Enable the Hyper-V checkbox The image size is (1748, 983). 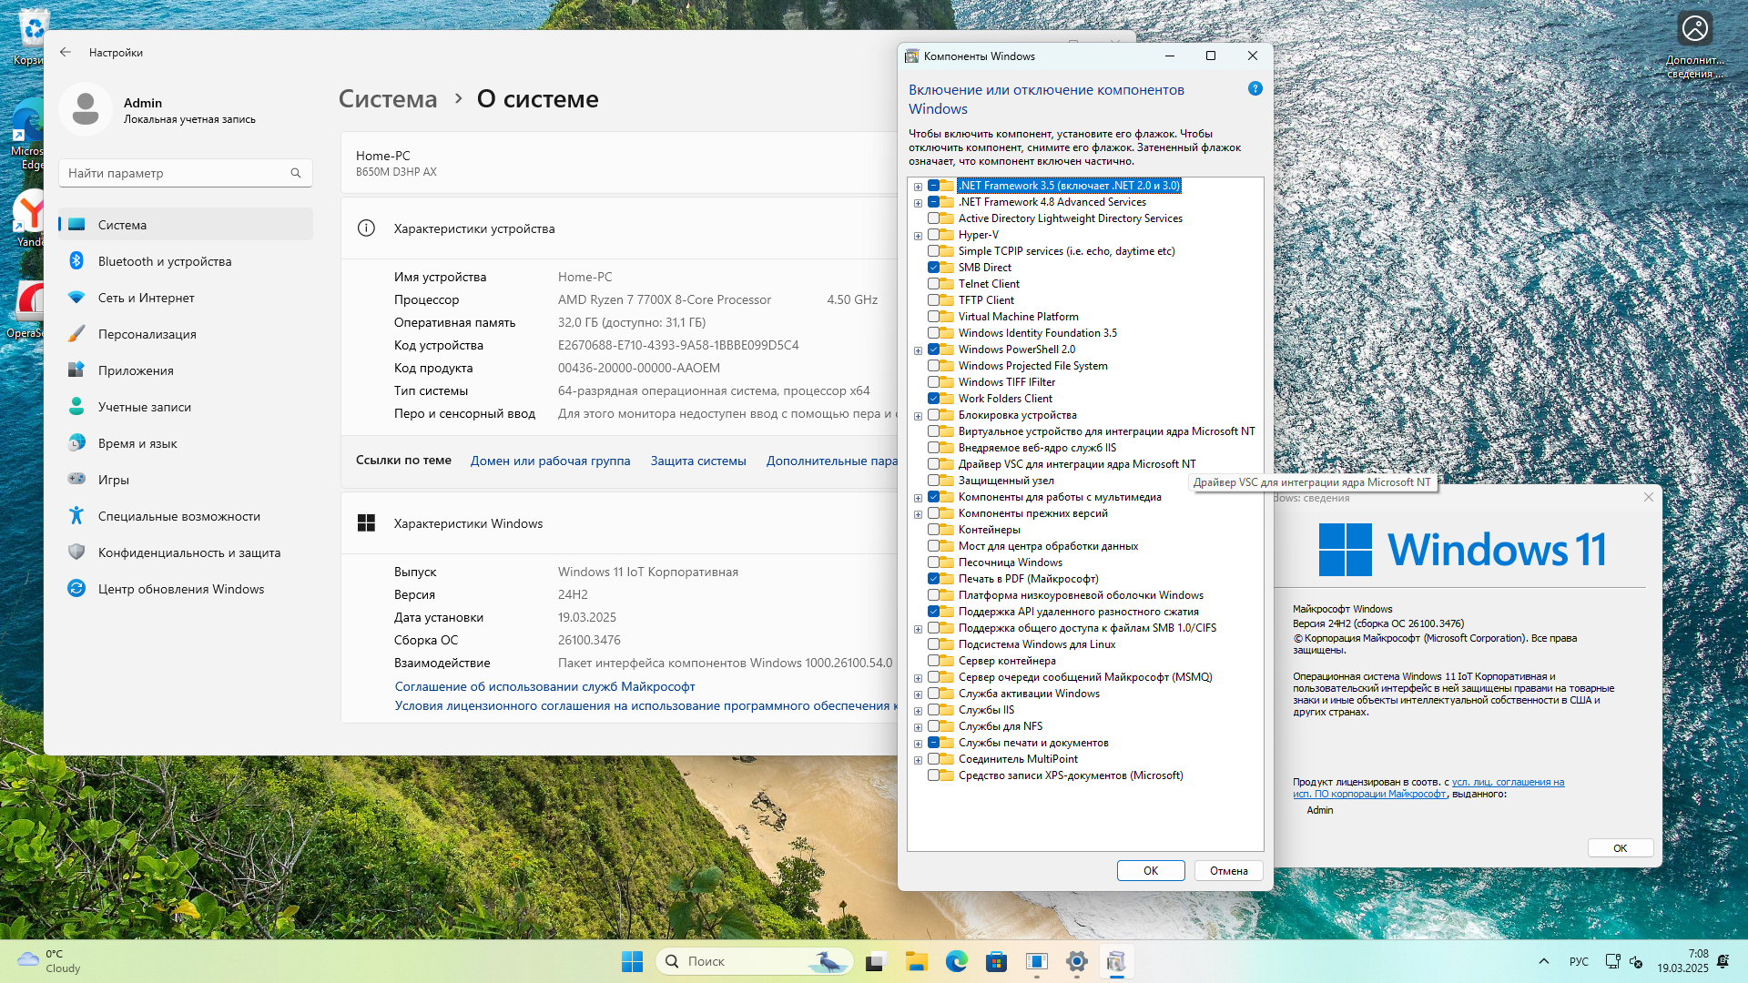pyautogui.click(x=933, y=235)
